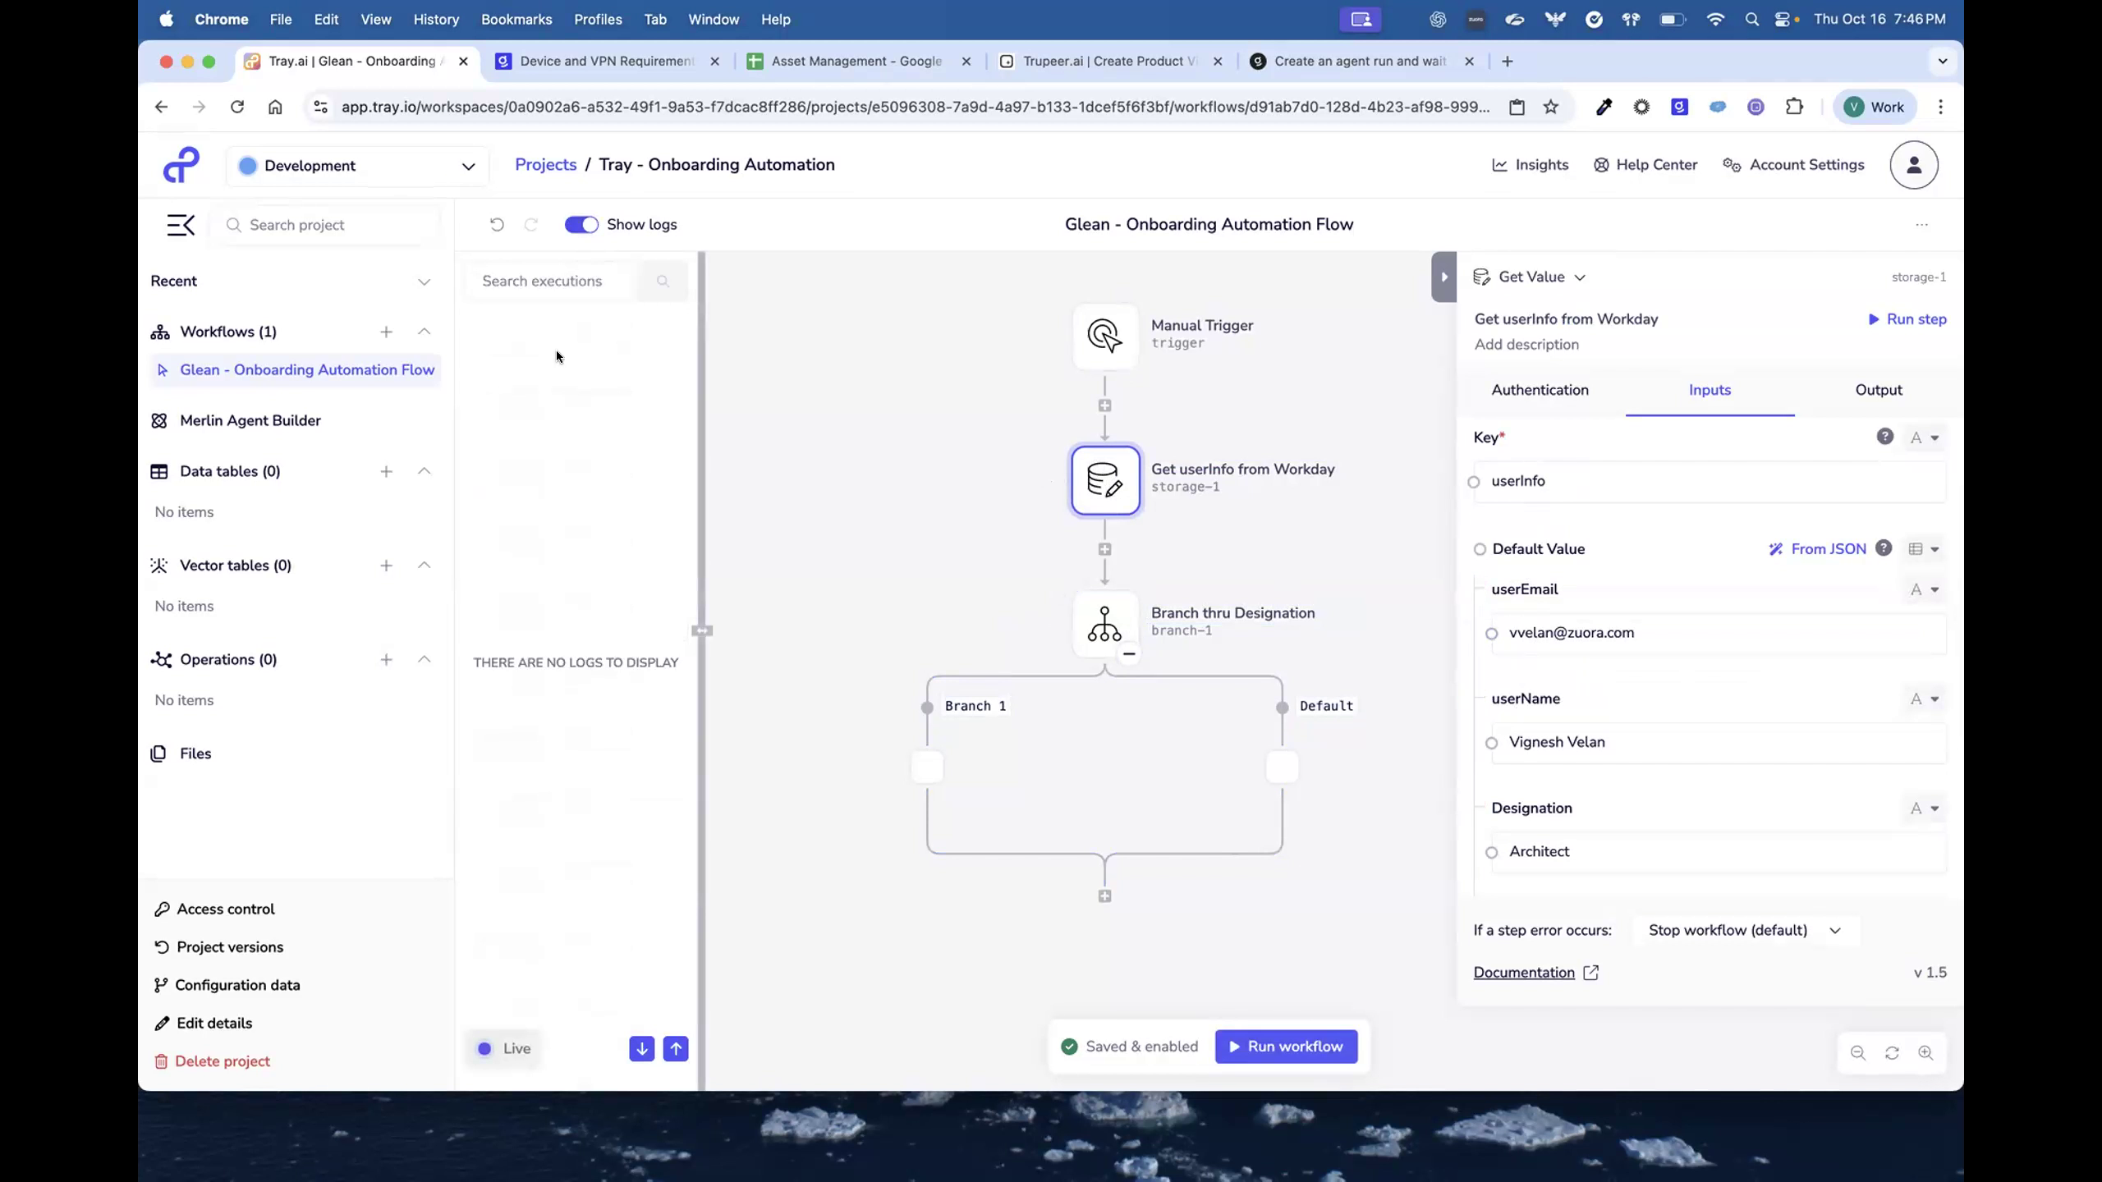Open Account Settings
This screenshot has width=2102, height=1182.
click(x=1792, y=164)
